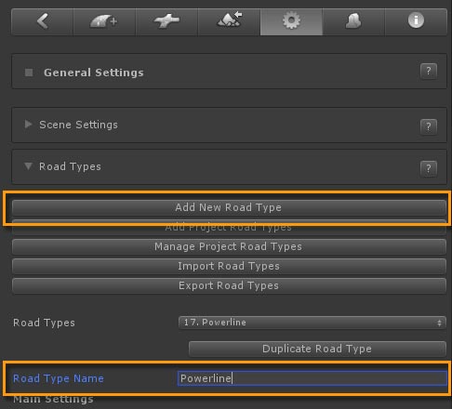Click Import Road Types button
The height and width of the screenshot is (409, 452).
(229, 266)
